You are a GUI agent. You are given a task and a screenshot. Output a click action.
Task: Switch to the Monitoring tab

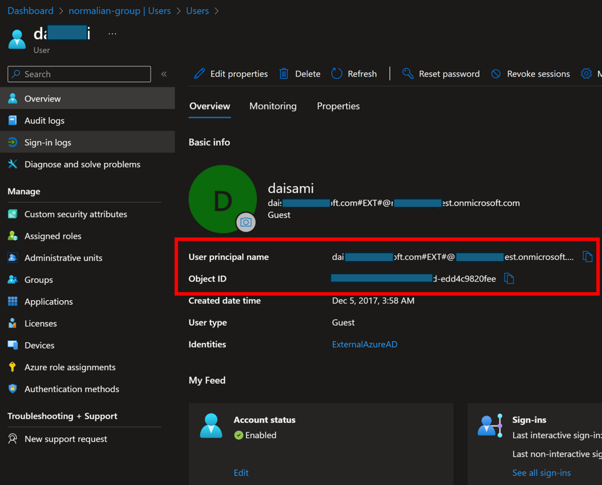273,106
